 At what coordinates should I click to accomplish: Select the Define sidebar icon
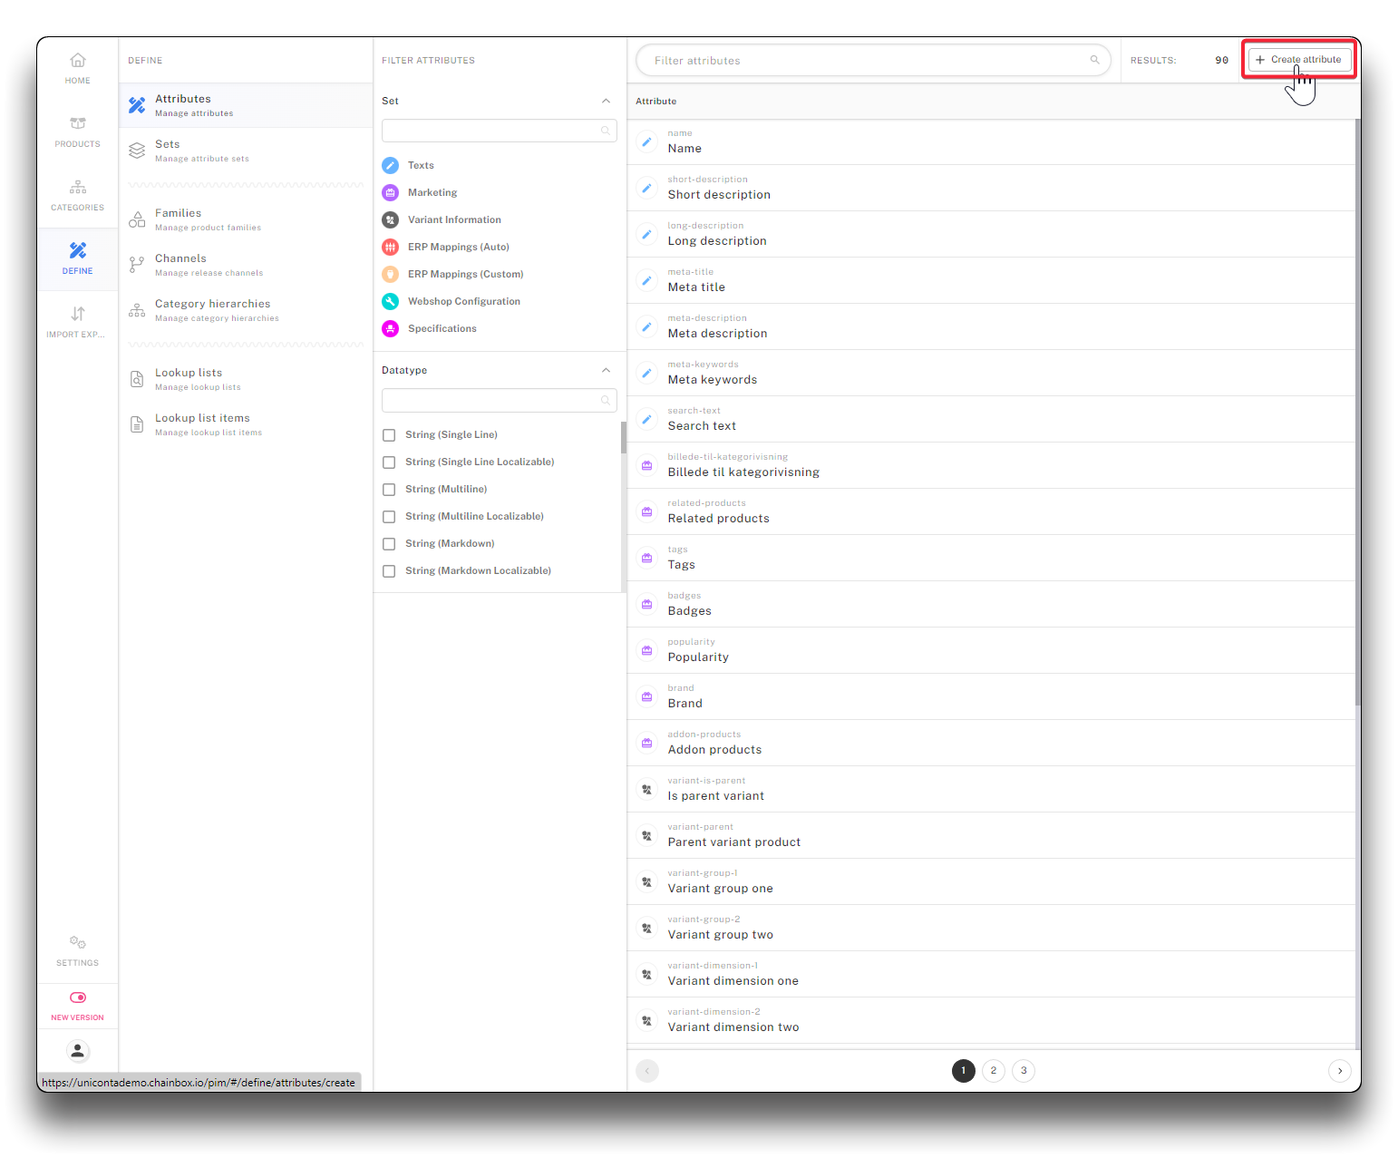pyautogui.click(x=78, y=250)
